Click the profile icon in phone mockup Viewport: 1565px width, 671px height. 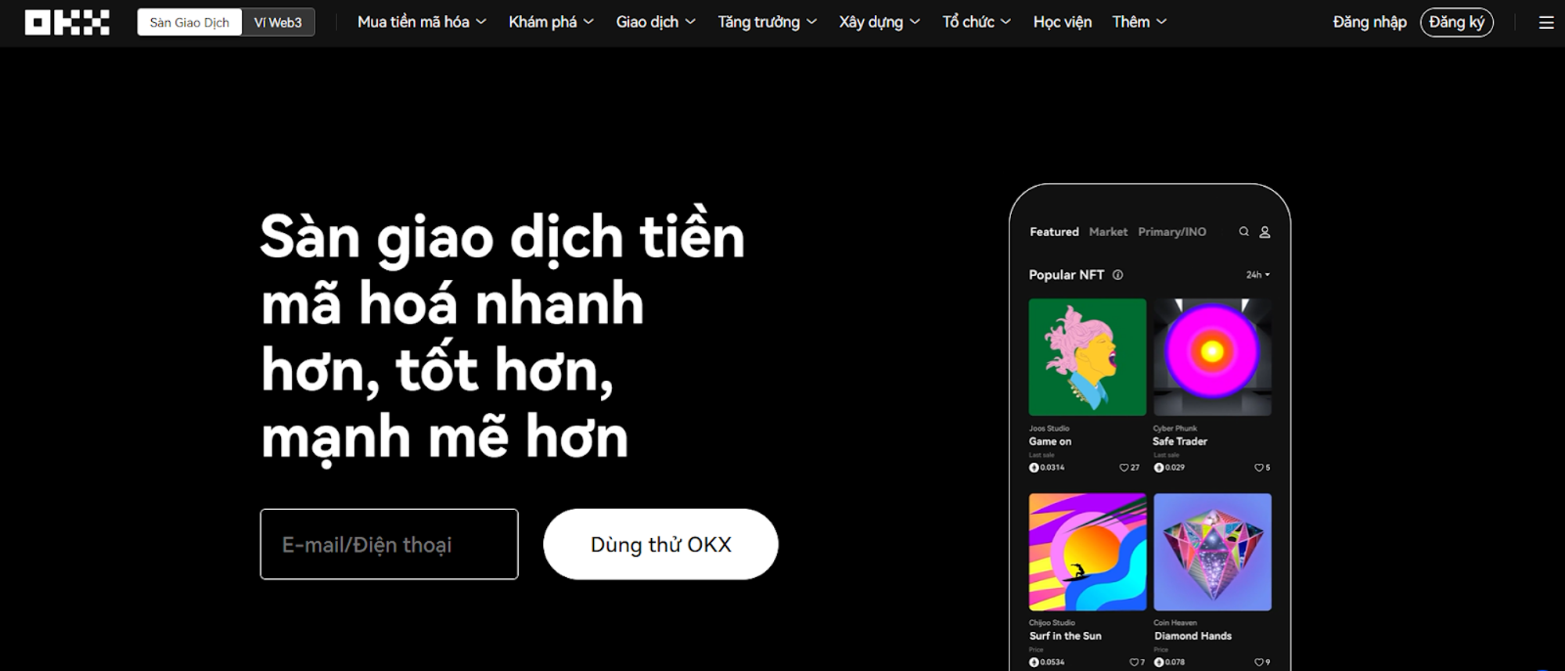click(x=1265, y=232)
